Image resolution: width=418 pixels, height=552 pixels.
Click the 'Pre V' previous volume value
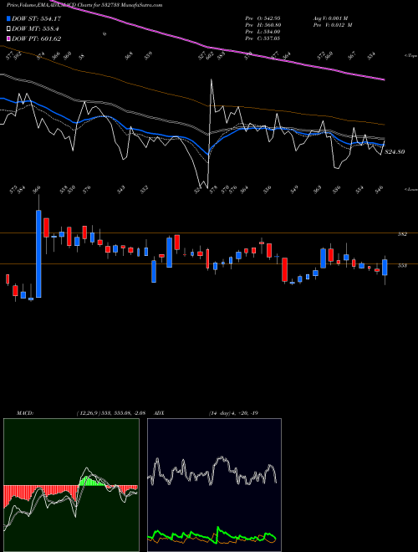tap(332, 25)
